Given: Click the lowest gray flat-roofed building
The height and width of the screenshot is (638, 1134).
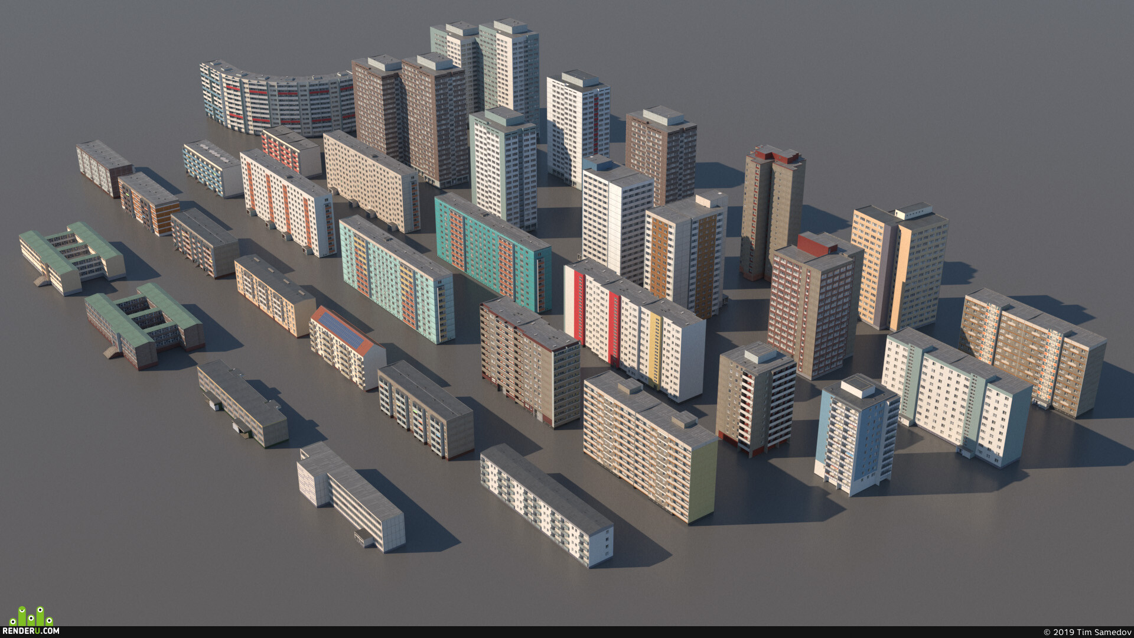Looking at the screenshot, I should [x=351, y=497].
